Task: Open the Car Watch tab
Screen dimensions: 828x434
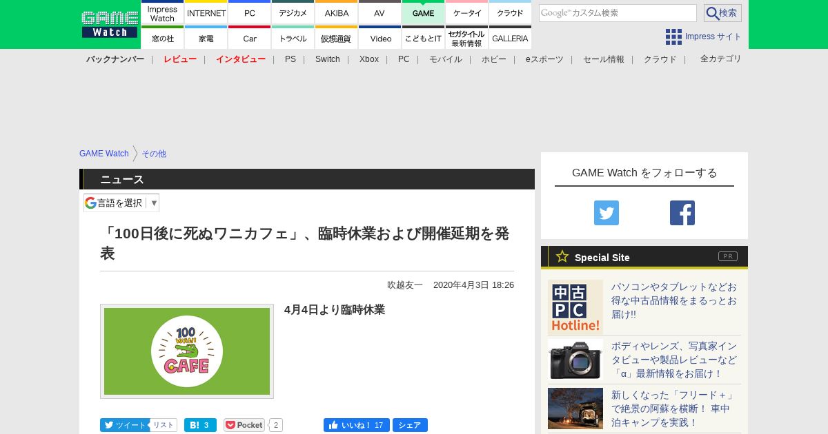Action: click(250, 38)
